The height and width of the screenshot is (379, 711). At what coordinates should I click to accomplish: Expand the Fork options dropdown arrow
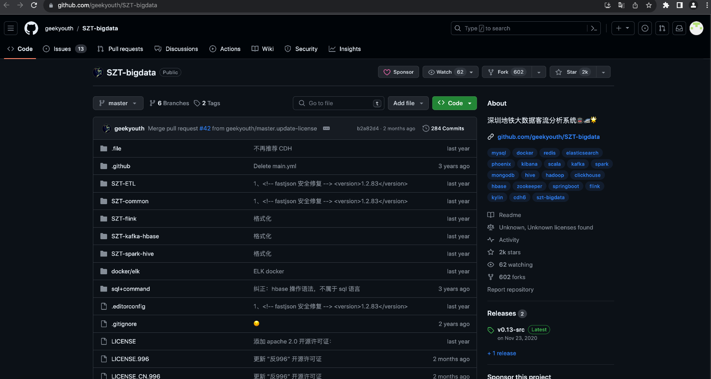pyautogui.click(x=539, y=72)
